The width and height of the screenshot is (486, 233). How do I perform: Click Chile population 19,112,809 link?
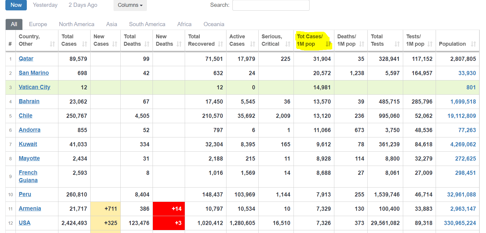pyautogui.click(x=462, y=116)
